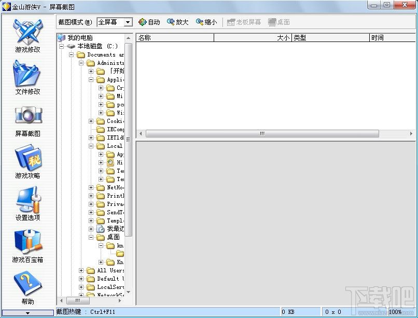This screenshot has height=318, width=418.
Task: Click the file list horizontal scrollbar
Action: point(262,133)
